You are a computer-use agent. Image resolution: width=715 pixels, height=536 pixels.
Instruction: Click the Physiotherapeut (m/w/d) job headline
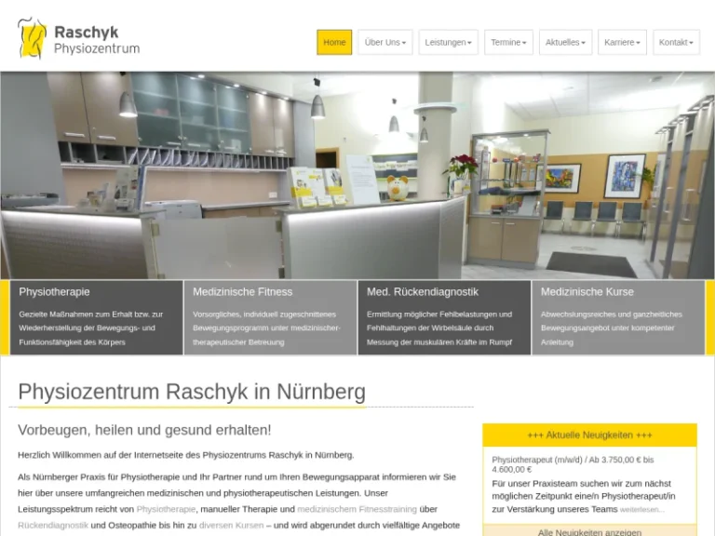[x=573, y=464]
